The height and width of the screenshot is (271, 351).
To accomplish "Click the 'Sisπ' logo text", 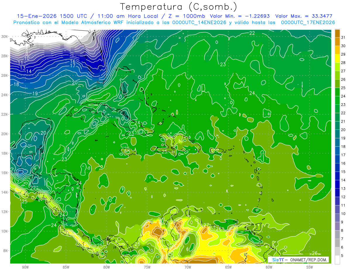I will pyautogui.click(x=278, y=260).
